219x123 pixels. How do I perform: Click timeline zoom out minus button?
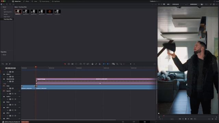point(124,64)
